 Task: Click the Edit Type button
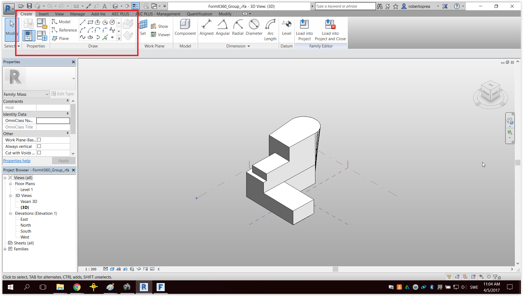point(63,94)
